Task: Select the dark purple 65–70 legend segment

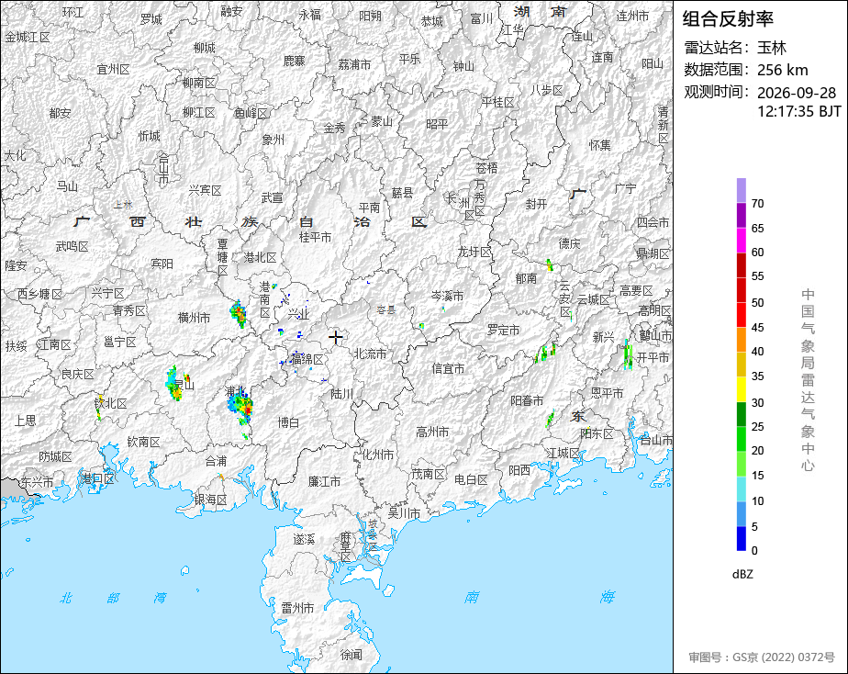Action: click(x=741, y=215)
